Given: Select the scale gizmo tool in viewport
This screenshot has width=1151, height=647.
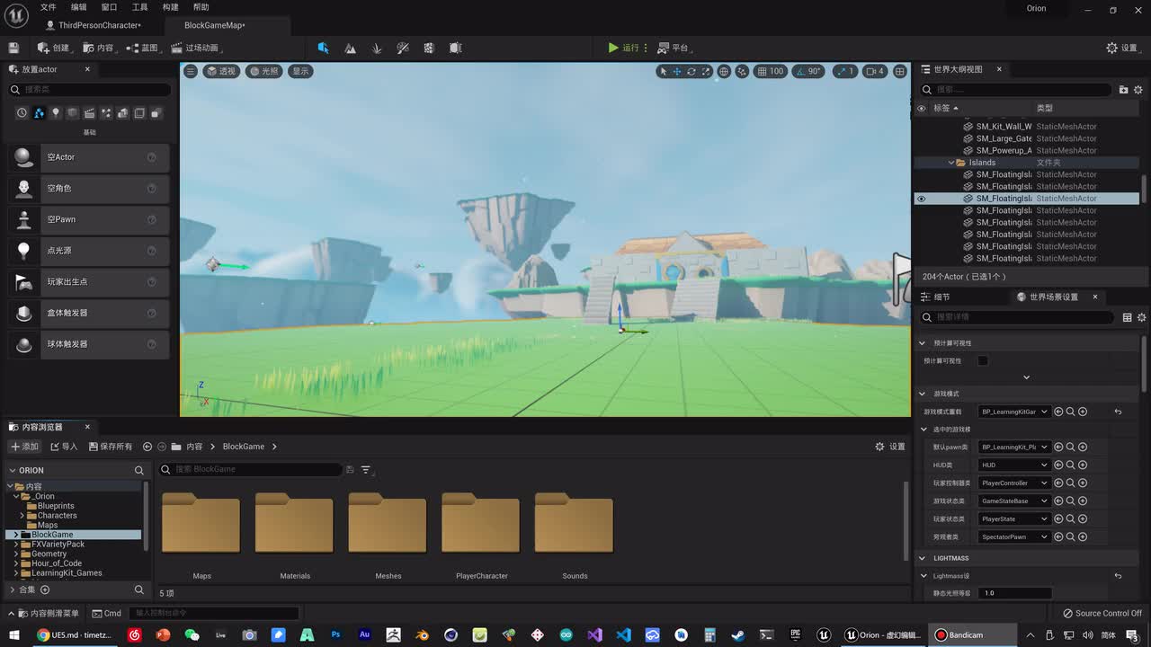Looking at the screenshot, I should 706,71.
